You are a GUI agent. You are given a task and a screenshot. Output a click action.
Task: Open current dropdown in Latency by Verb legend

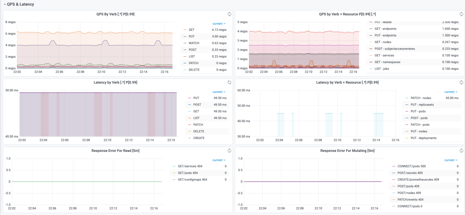219,92
